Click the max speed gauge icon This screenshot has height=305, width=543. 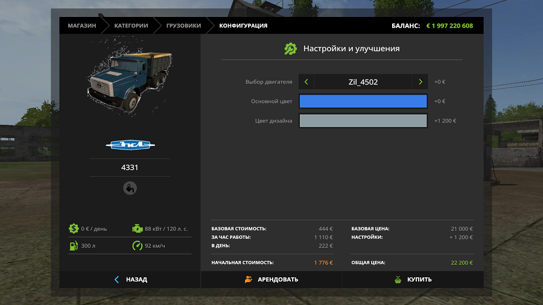point(138,245)
